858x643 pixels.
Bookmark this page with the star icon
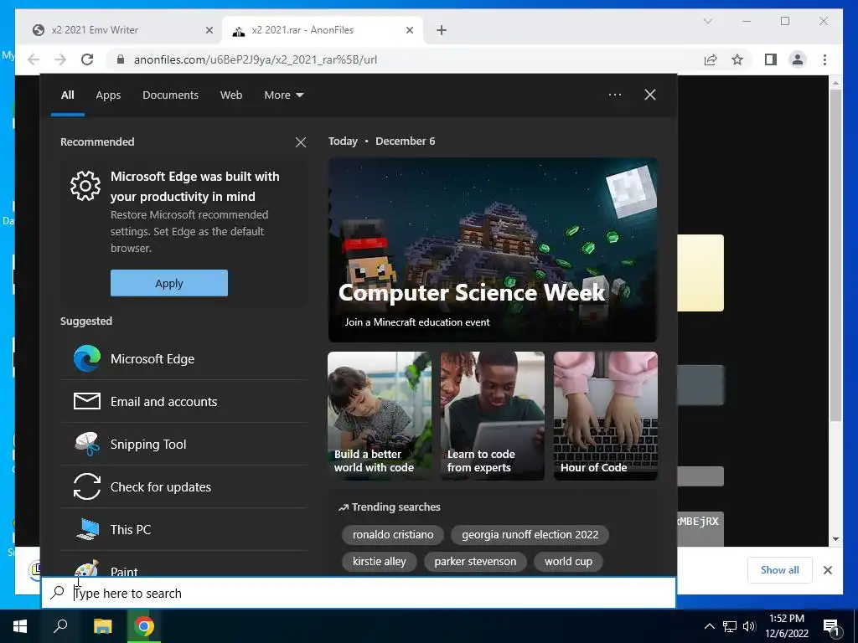point(737,59)
